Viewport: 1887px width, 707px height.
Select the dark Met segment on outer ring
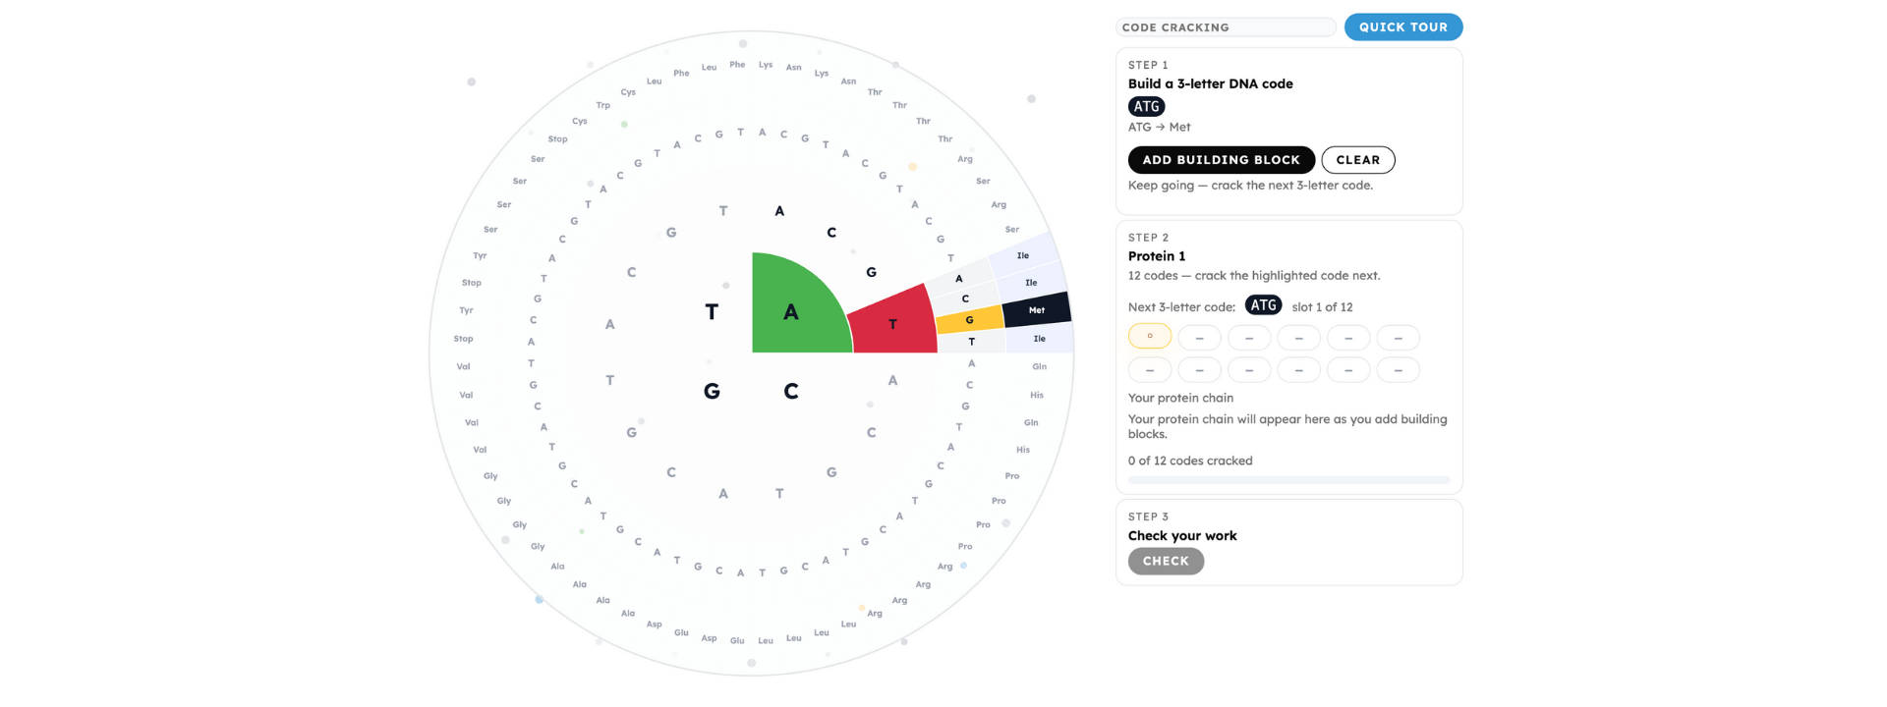(x=1036, y=309)
